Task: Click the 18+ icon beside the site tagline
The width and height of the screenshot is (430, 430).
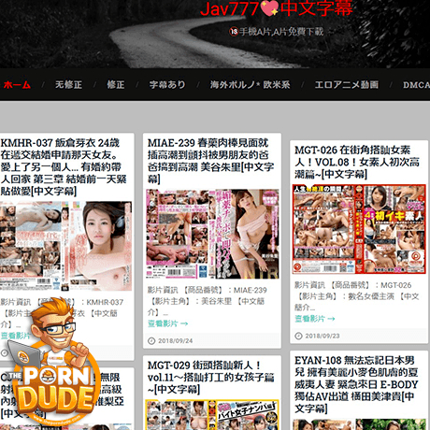Action: 234,32
